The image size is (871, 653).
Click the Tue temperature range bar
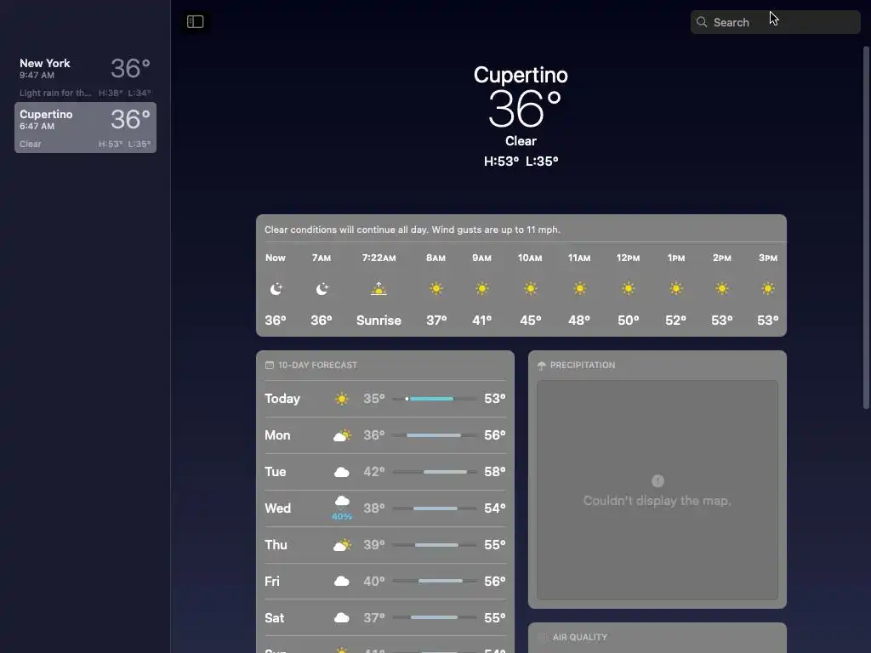coord(435,472)
